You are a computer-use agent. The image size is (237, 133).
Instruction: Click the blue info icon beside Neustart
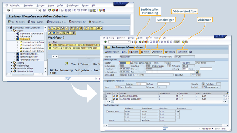[x=190, y=52]
